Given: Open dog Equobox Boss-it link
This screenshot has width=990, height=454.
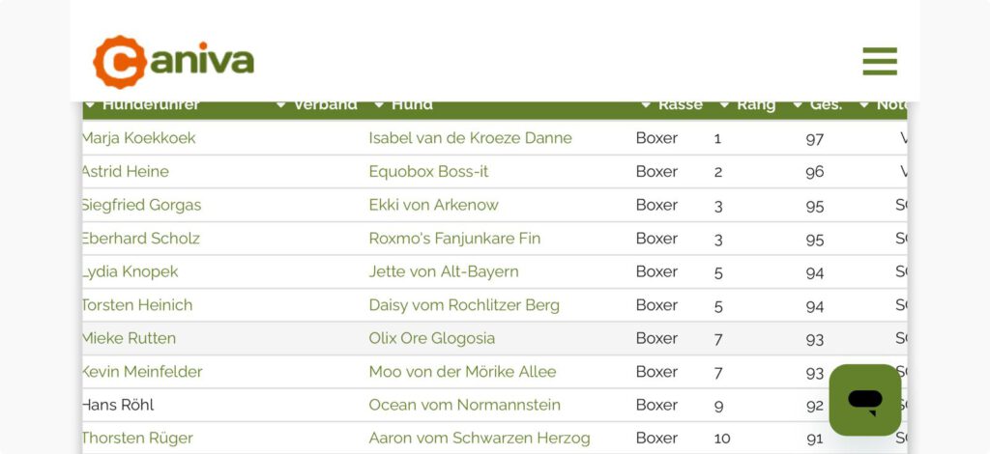Looking at the screenshot, I should (x=428, y=171).
